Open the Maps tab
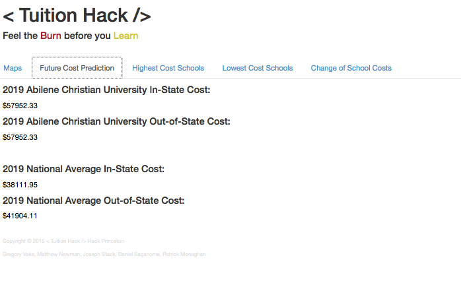 pos(13,68)
